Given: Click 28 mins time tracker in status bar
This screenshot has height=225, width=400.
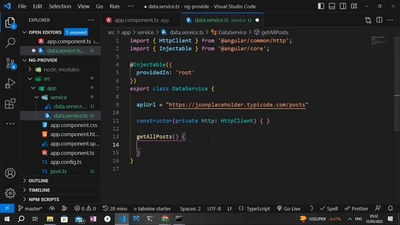Looking at the screenshot, I should point(115,208).
